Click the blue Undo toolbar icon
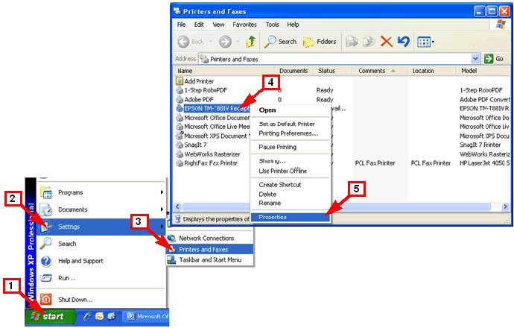514x328 pixels. click(404, 42)
